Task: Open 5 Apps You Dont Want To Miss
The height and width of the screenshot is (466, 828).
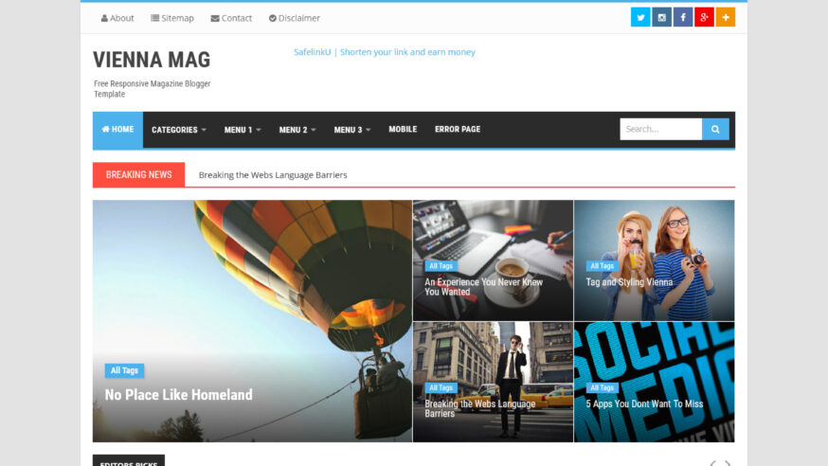Action: 644,404
